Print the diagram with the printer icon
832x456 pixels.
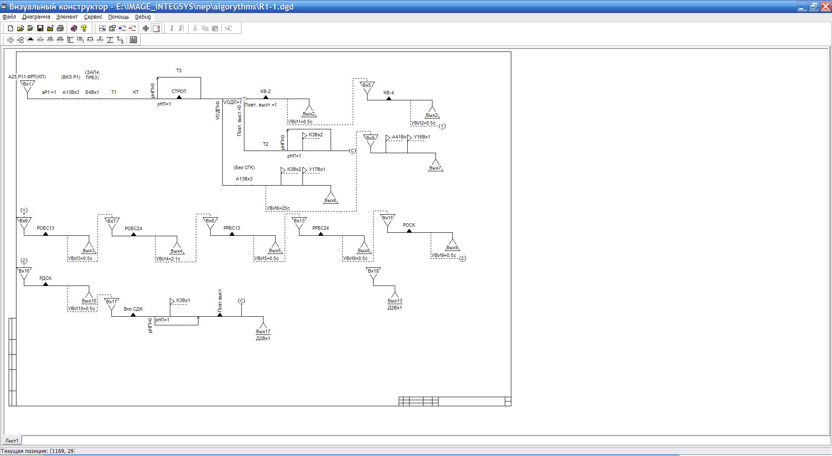[x=60, y=29]
